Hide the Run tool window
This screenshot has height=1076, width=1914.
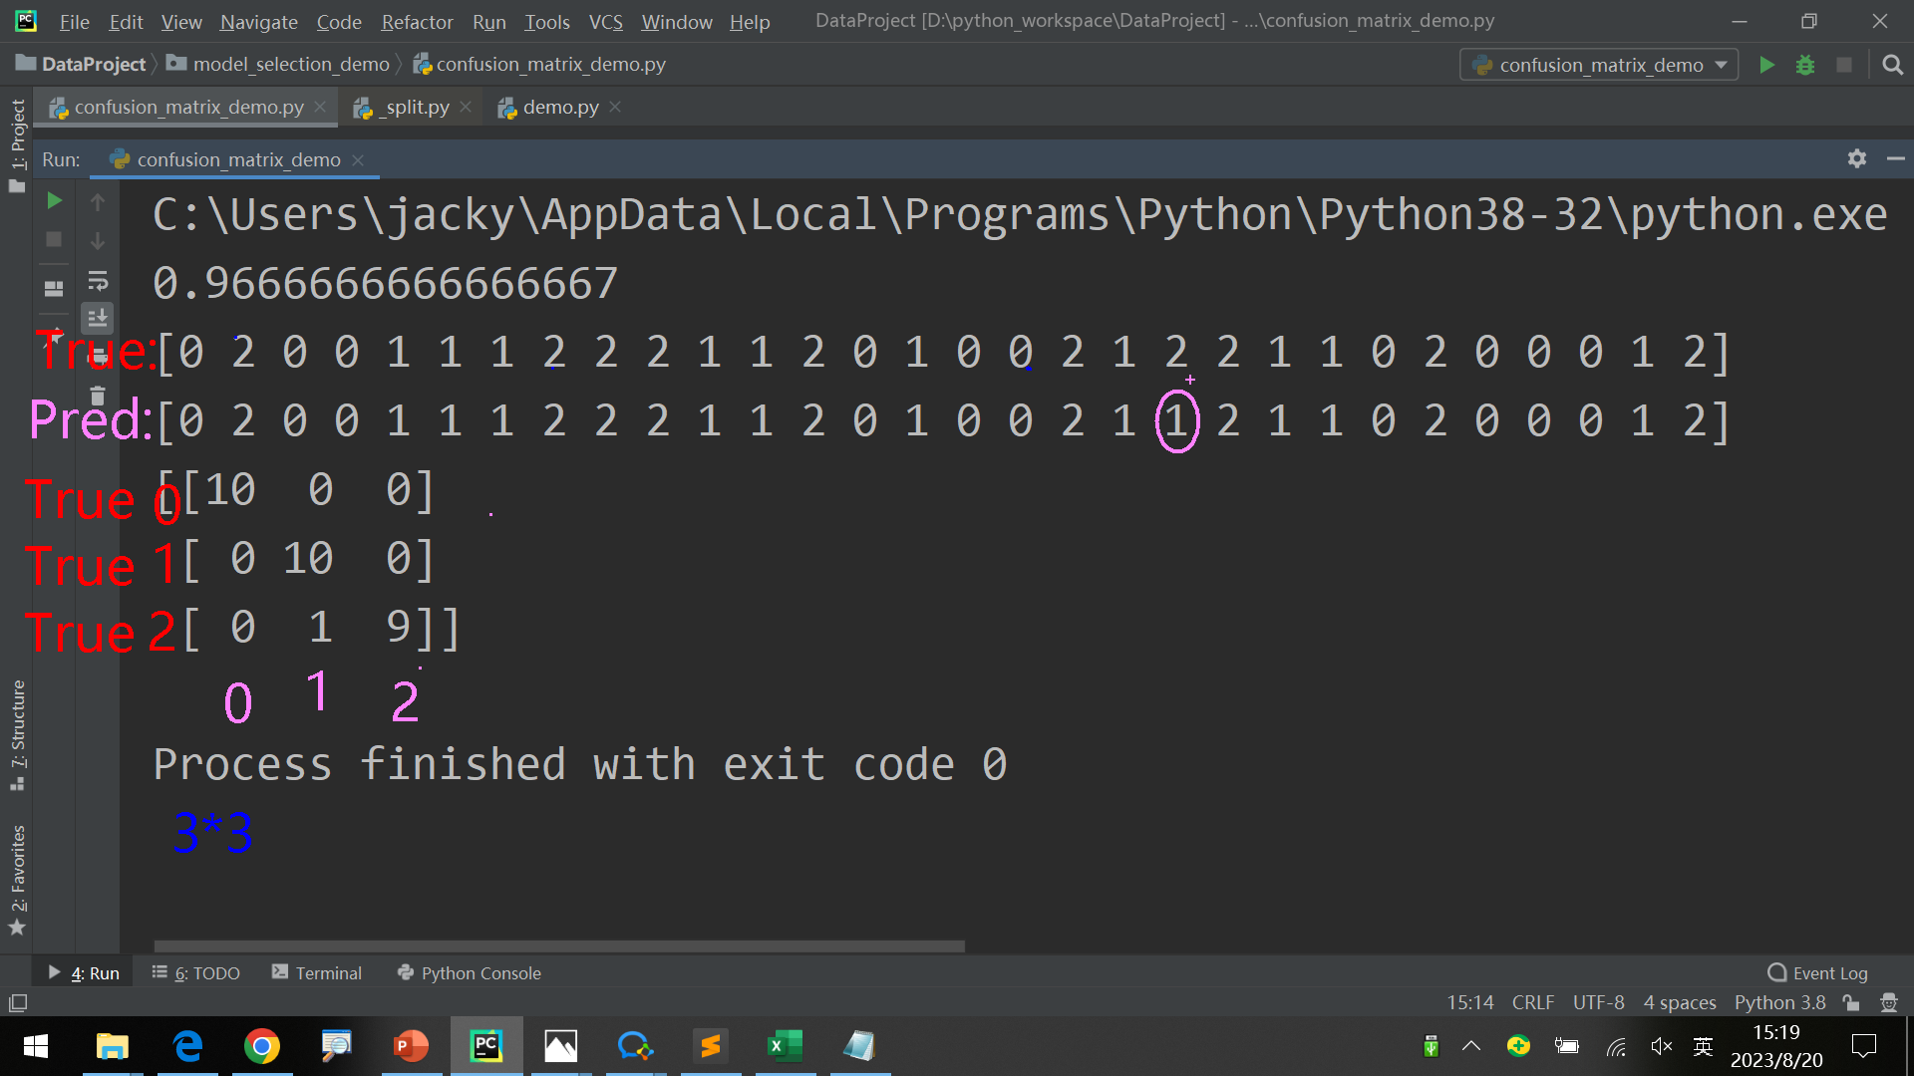pyautogui.click(x=1895, y=158)
